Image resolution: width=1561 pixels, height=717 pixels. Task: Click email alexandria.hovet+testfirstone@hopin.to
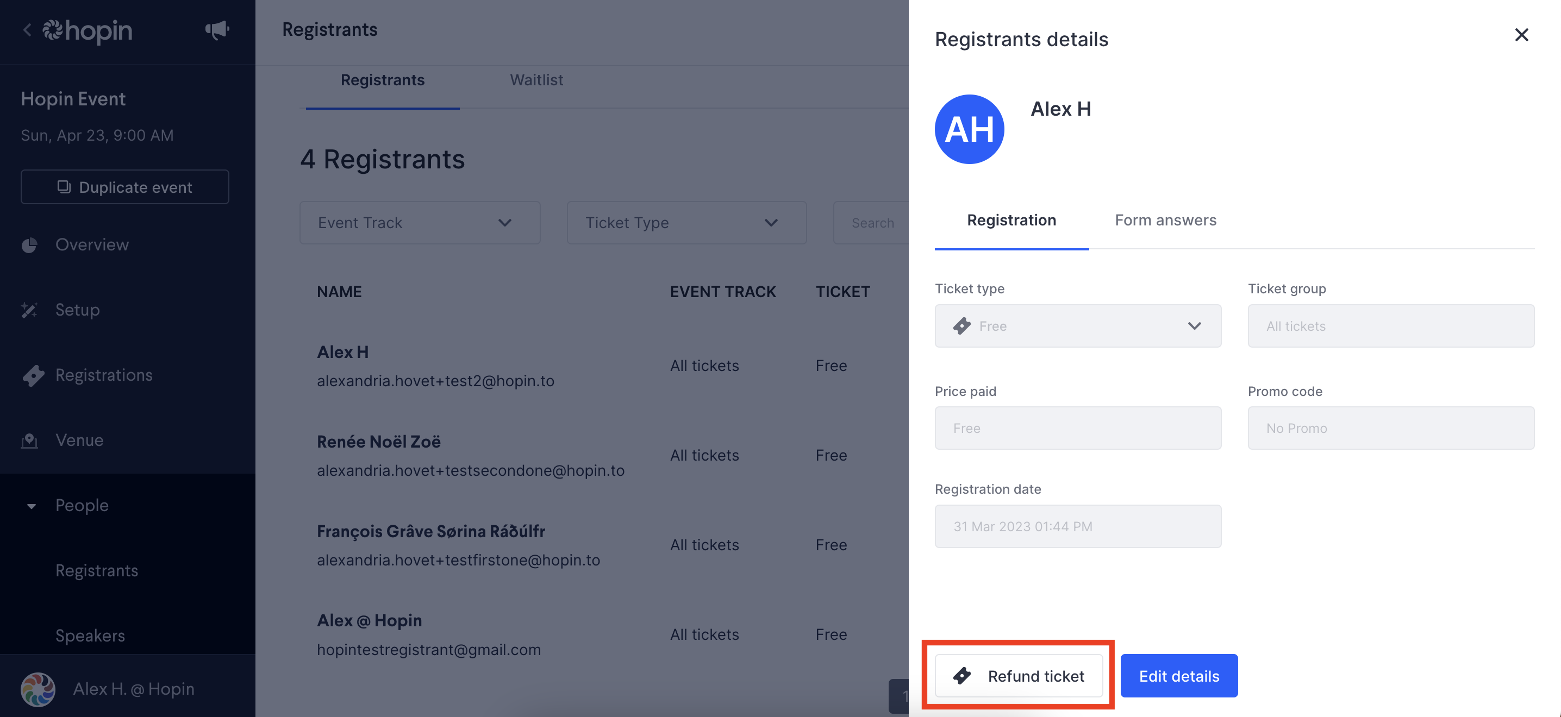click(458, 560)
